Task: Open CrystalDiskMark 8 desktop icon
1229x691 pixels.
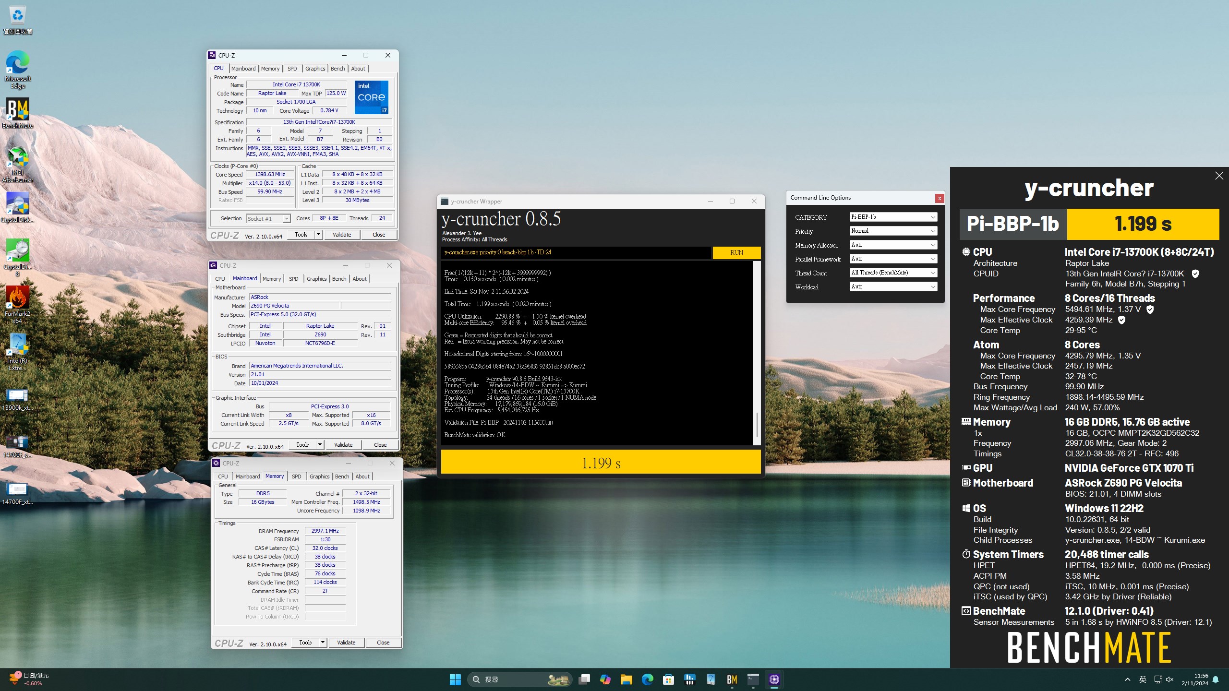Action: (18, 258)
